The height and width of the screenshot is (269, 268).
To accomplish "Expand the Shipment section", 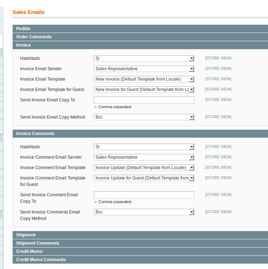I will coord(26,235).
